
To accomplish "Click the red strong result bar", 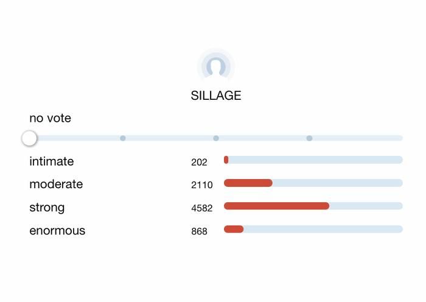I will 276,206.
